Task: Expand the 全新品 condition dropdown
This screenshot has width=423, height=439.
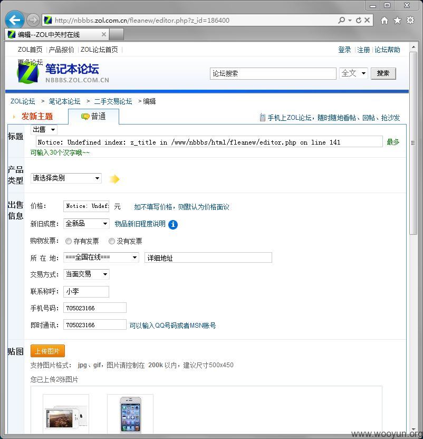Action: click(x=86, y=223)
